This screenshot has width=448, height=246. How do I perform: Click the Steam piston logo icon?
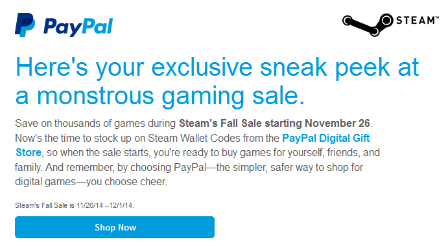click(x=368, y=25)
